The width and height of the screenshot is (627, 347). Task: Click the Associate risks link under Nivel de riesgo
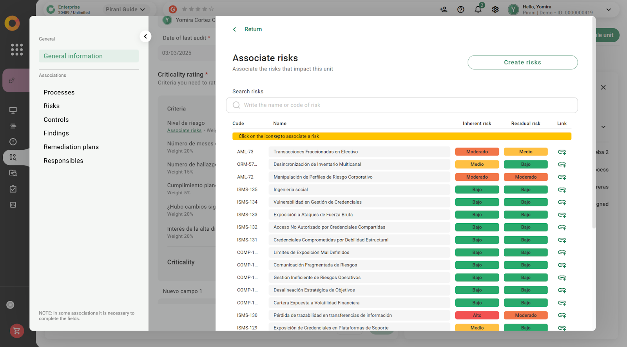click(x=184, y=130)
